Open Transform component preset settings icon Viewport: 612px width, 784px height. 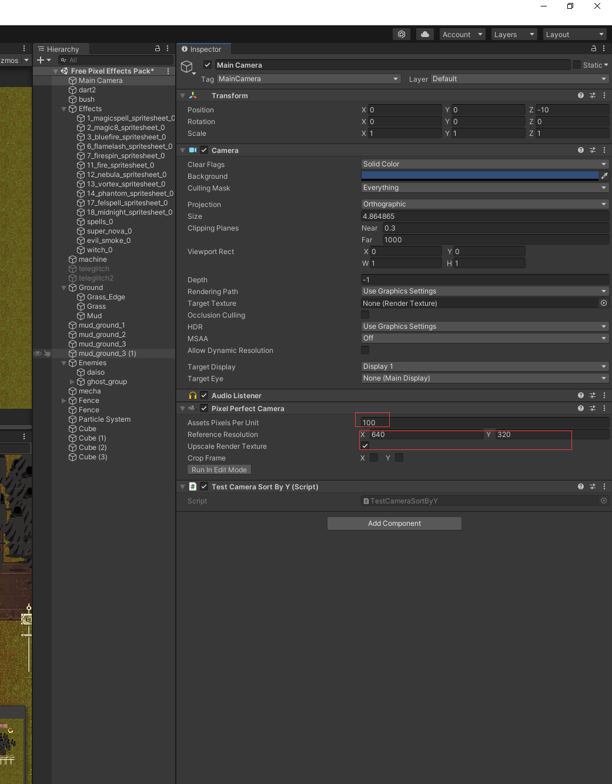[593, 95]
